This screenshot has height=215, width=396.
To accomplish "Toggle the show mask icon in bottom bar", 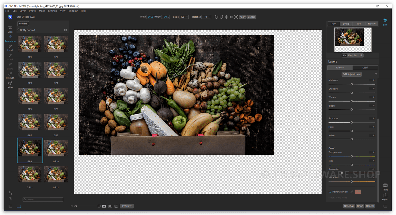I will click(110, 206).
